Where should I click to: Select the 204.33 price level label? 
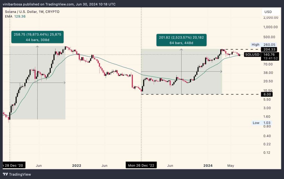[x=266, y=49]
